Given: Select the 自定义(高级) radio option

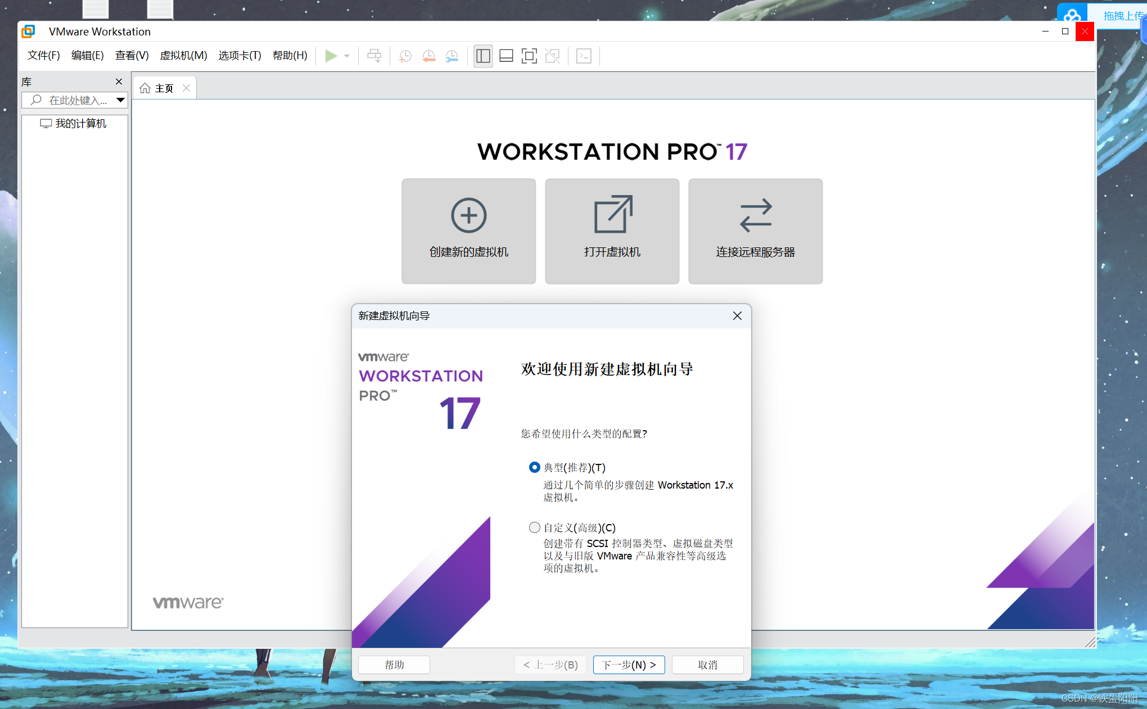Looking at the screenshot, I should (x=534, y=527).
